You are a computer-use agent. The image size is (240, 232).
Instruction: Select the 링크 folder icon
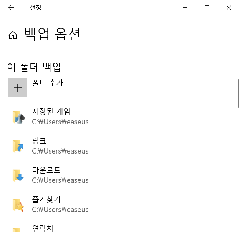point(18,146)
